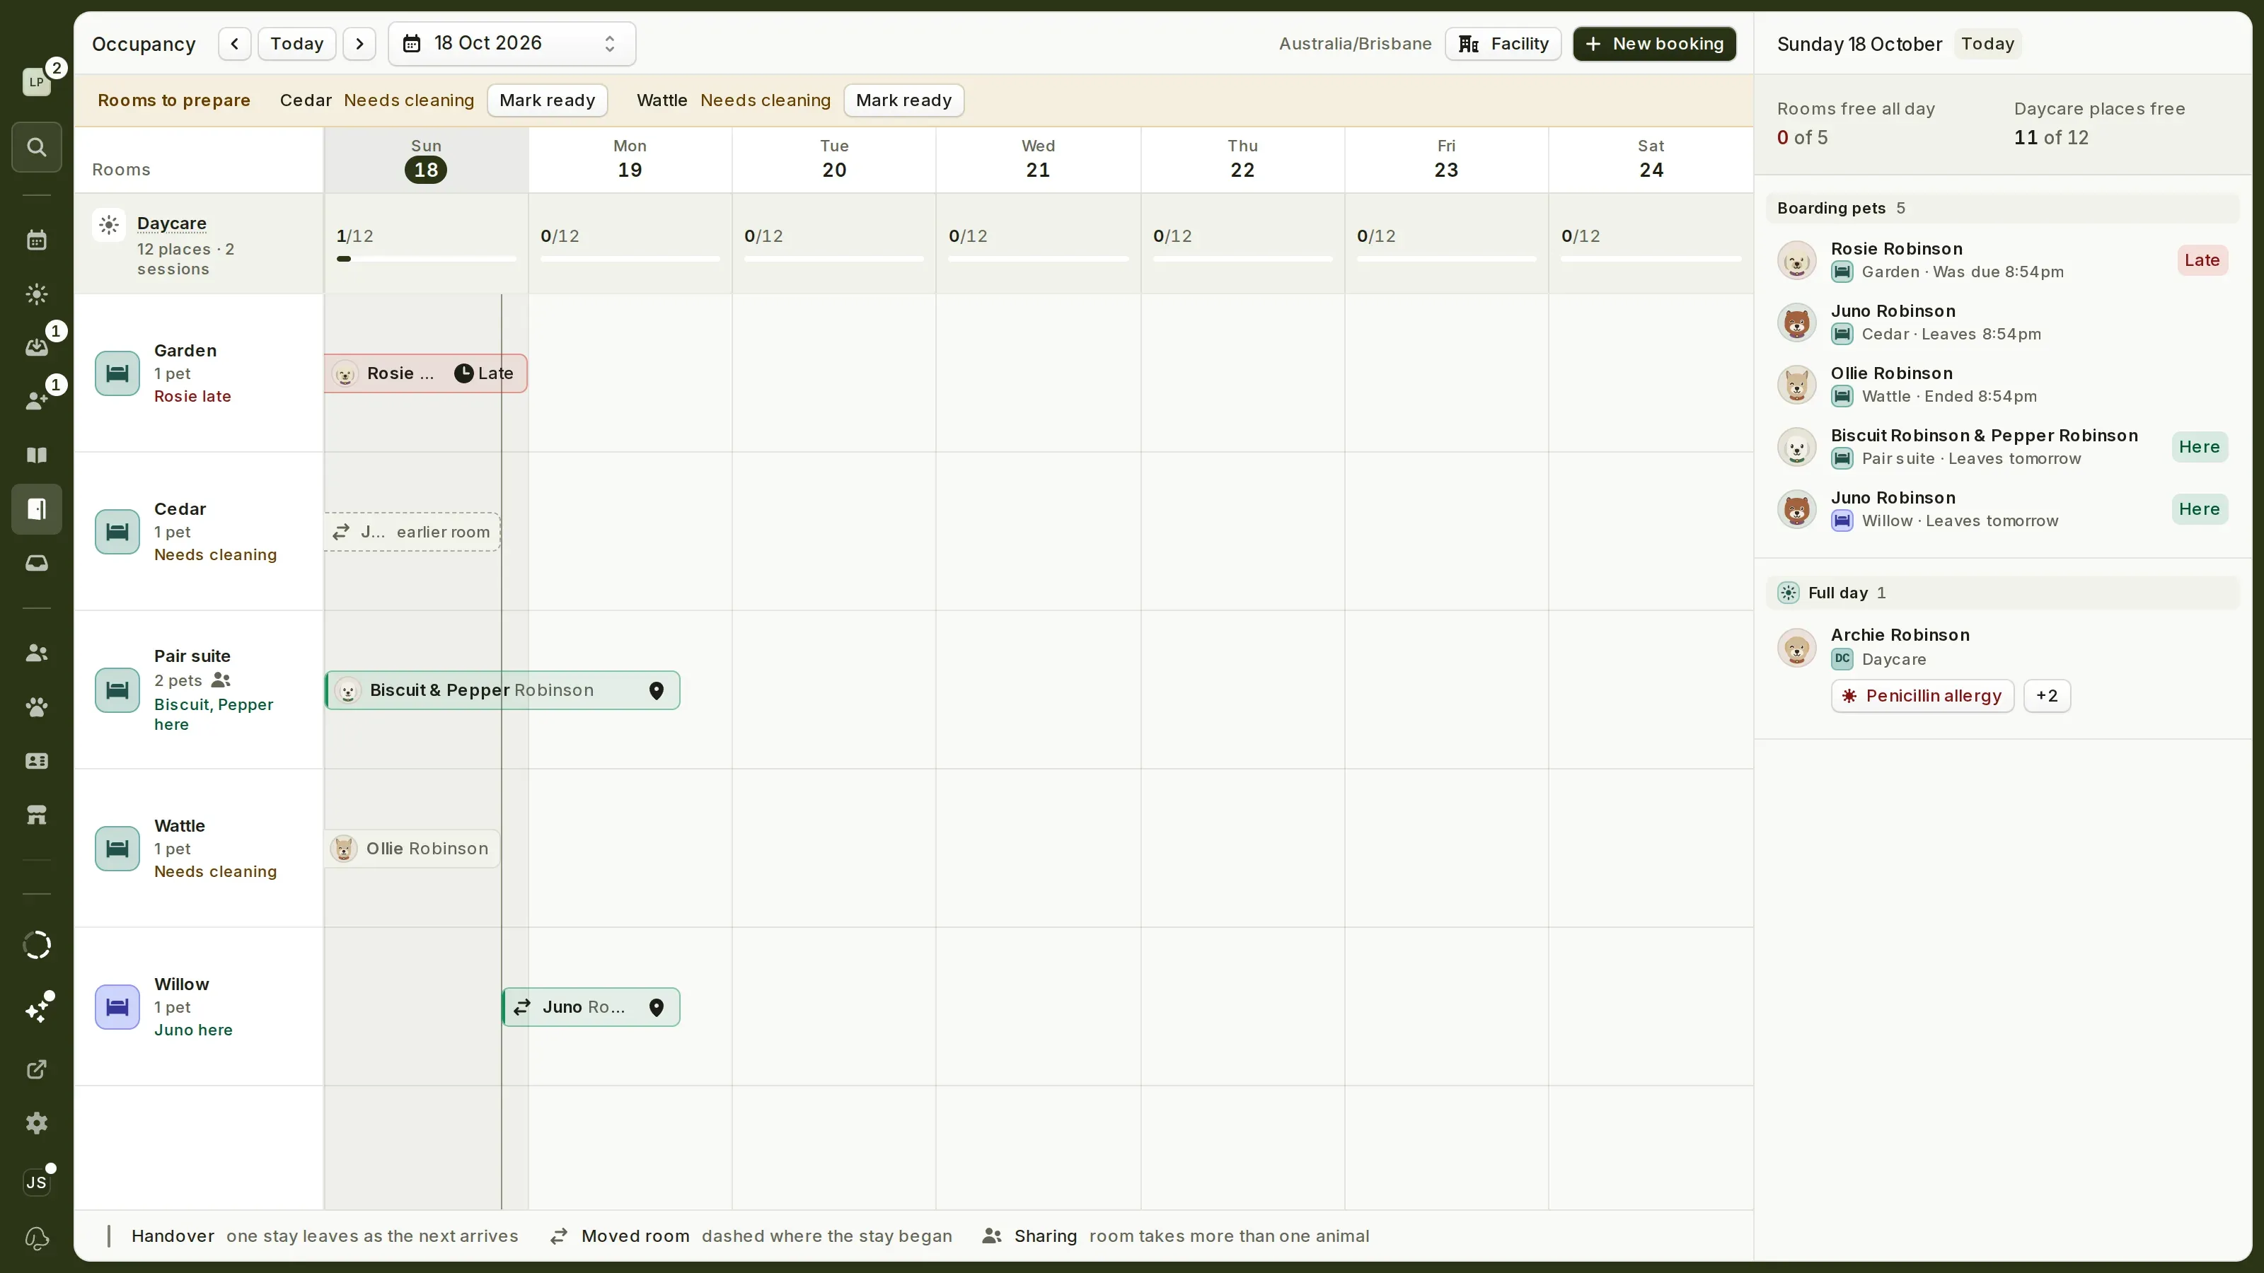
Task: Click the Garden room bed icon
Action: (117, 373)
